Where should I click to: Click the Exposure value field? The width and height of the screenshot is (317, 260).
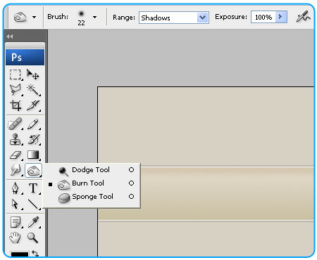click(263, 17)
